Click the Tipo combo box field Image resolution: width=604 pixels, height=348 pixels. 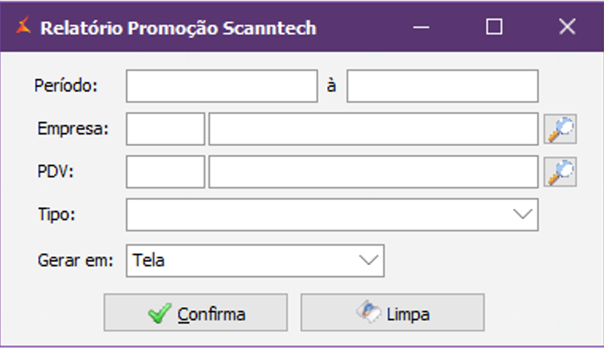(319, 215)
